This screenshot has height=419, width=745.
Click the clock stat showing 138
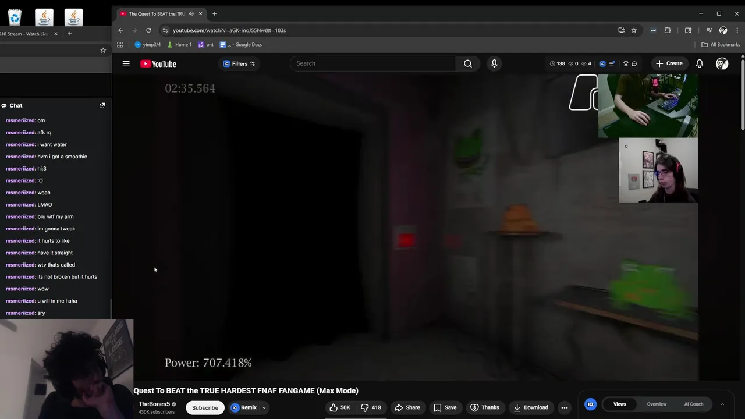point(557,63)
